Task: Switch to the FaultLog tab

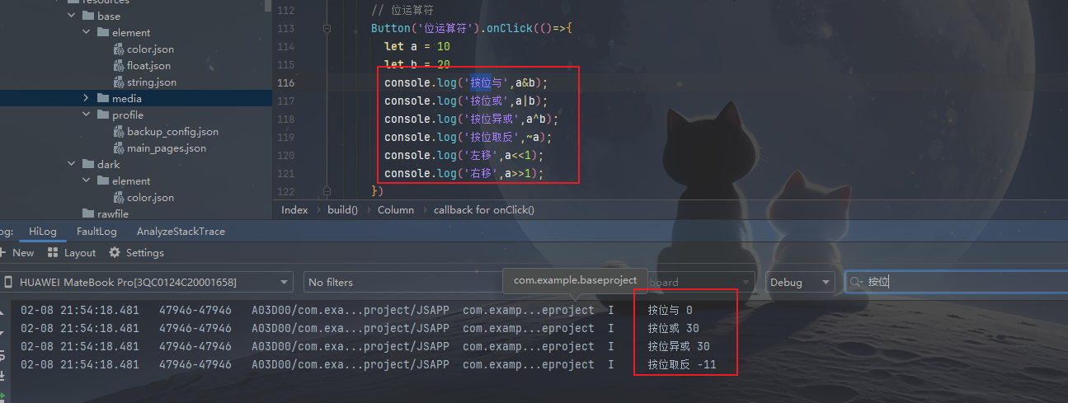Action: (x=96, y=232)
